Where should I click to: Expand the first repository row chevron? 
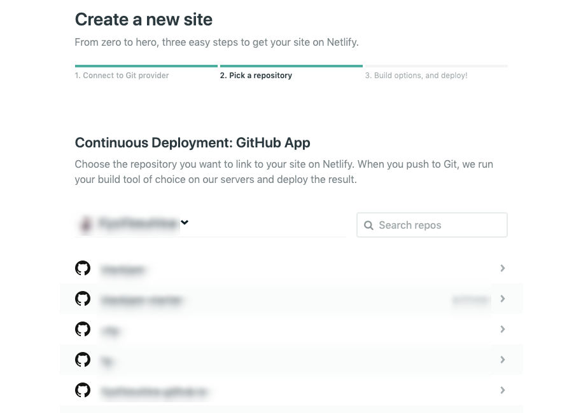click(x=503, y=267)
